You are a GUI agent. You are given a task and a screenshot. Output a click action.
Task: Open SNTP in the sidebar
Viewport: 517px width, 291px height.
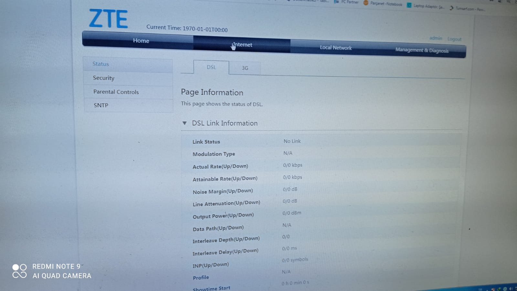[129, 105]
